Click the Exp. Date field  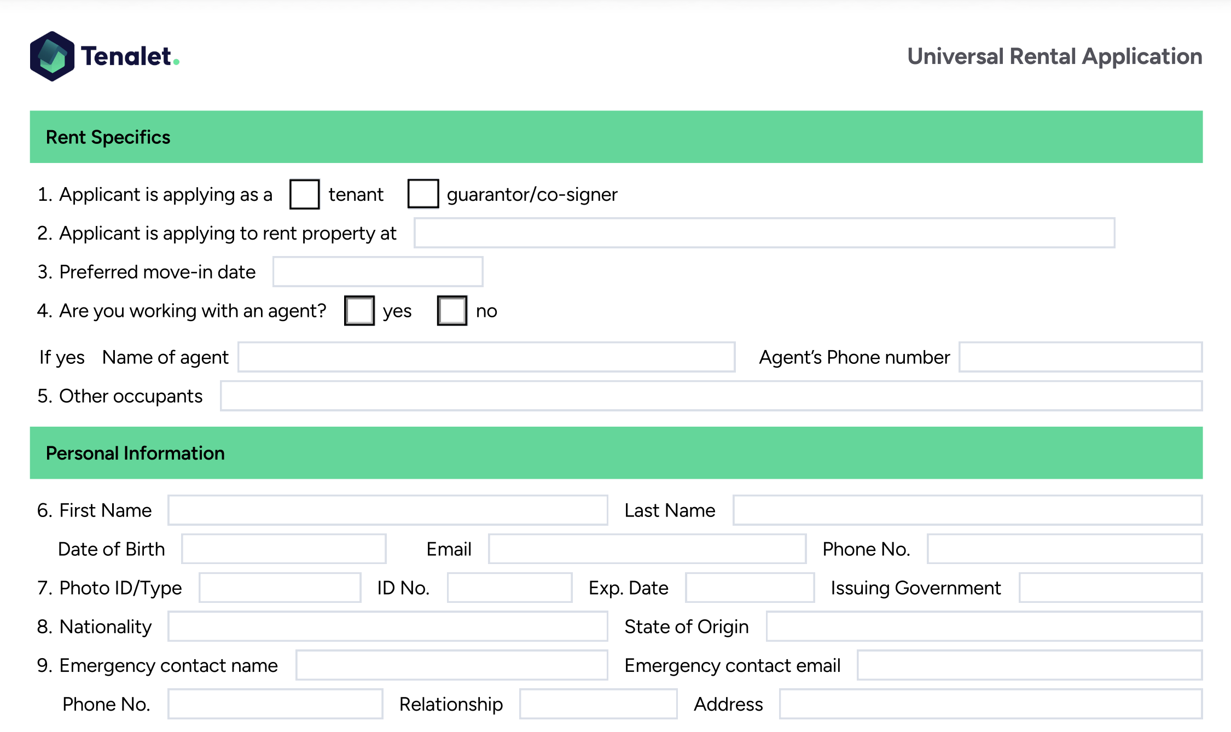coord(748,588)
